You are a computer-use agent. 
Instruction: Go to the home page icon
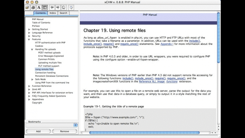(x=64, y=7)
